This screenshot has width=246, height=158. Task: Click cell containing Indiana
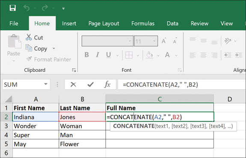click(36, 117)
